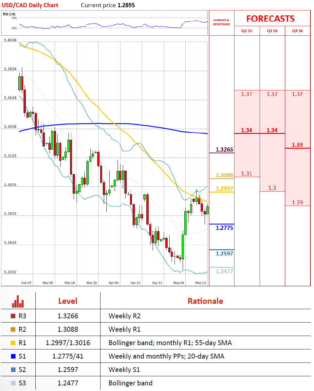Click the 1.2597 support level on chart side
This screenshot has height=391, width=314.
[x=225, y=253]
